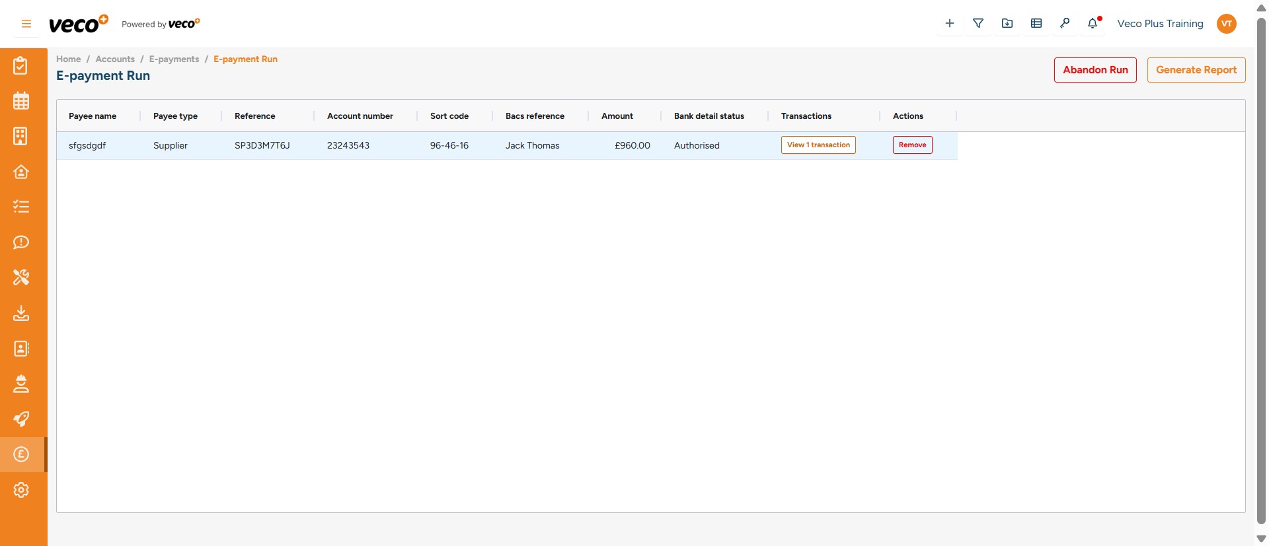Open the rocket icon in sidebar

[x=21, y=419]
